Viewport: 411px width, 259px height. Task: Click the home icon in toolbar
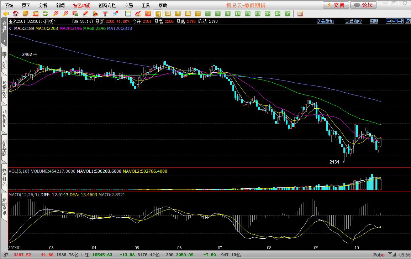16,14
